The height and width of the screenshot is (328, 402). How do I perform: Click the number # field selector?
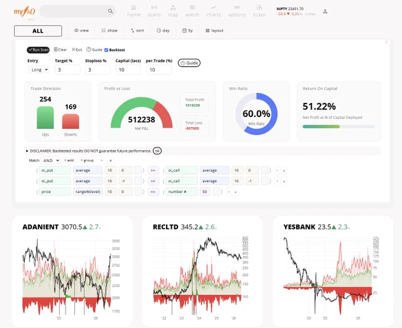[x=181, y=191]
